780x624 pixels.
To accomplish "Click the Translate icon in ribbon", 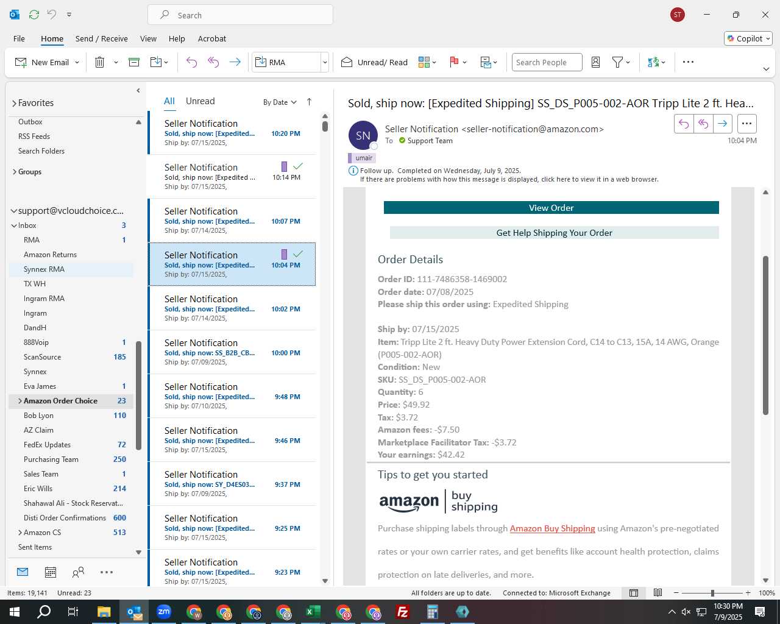I will (x=653, y=62).
